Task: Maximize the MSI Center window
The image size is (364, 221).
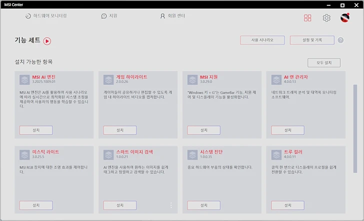Action: click(x=342, y=5)
